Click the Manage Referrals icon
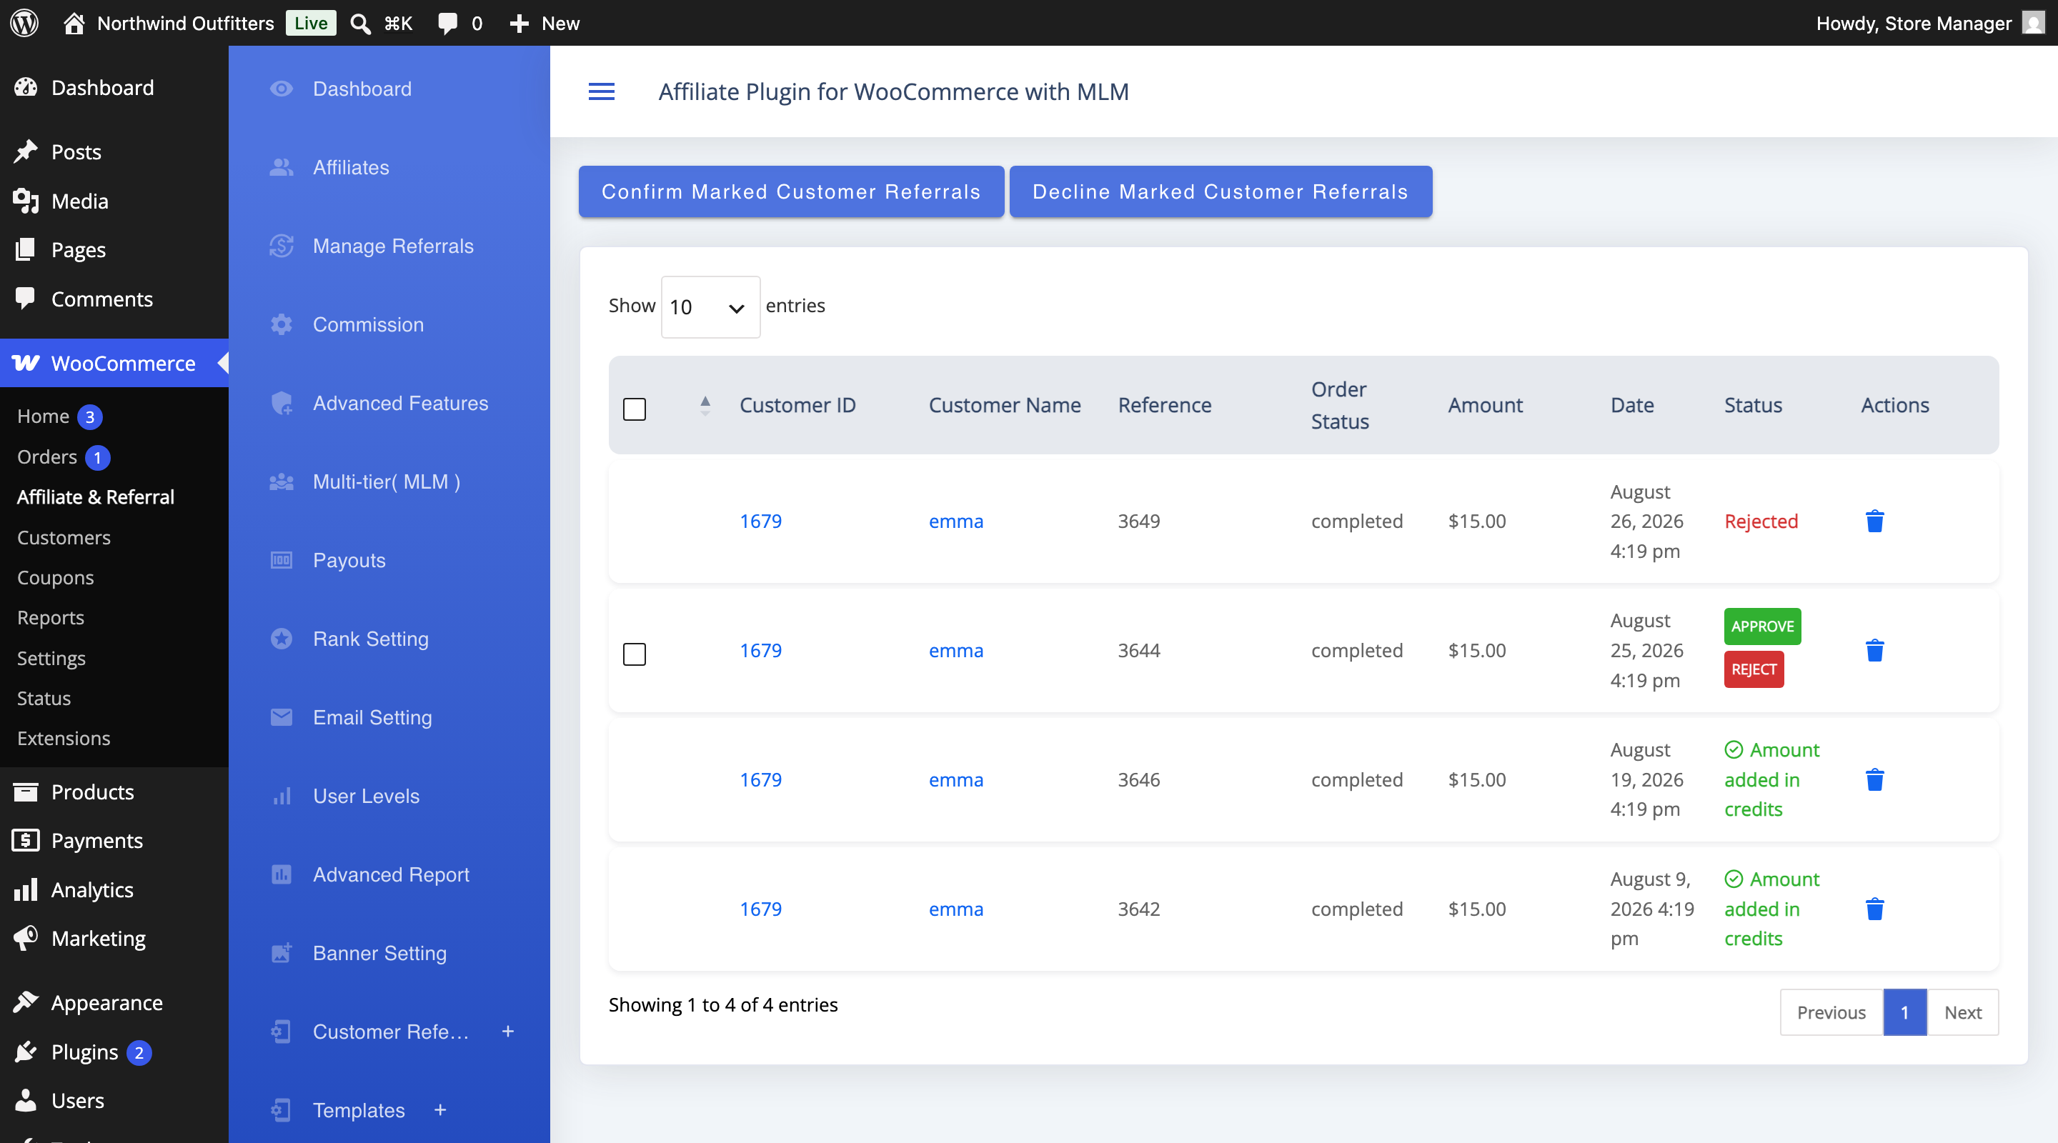The width and height of the screenshot is (2058, 1143). click(282, 246)
